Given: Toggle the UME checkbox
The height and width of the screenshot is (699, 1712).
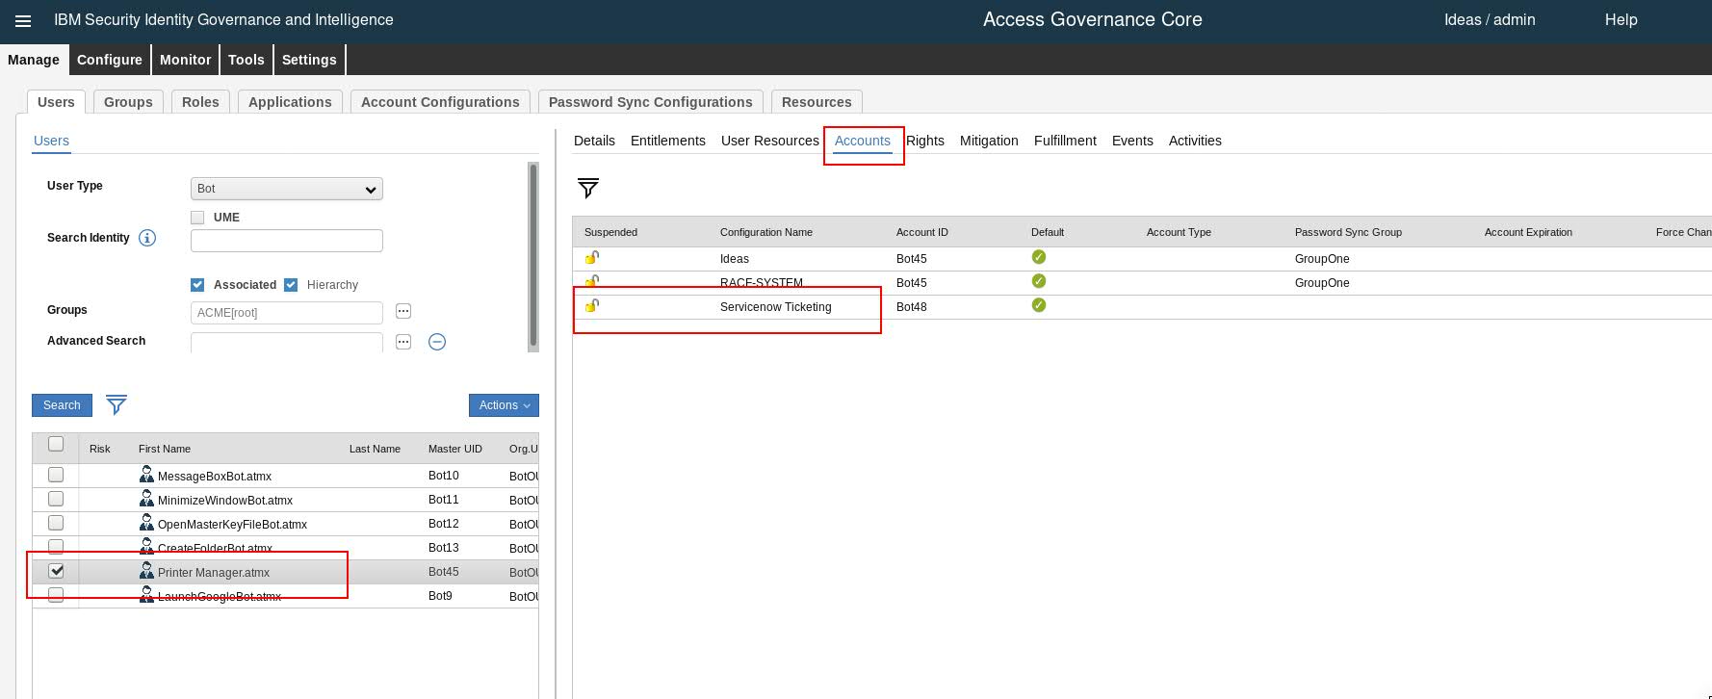Looking at the screenshot, I should pyautogui.click(x=197, y=218).
